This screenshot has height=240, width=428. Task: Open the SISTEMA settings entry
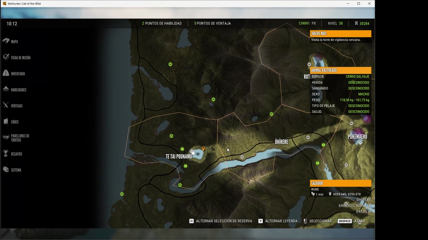click(x=12, y=170)
